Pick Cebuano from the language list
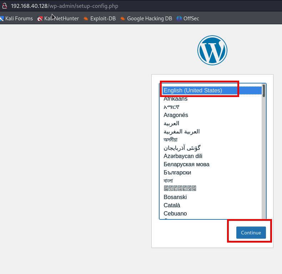282x274 pixels. (x=175, y=214)
